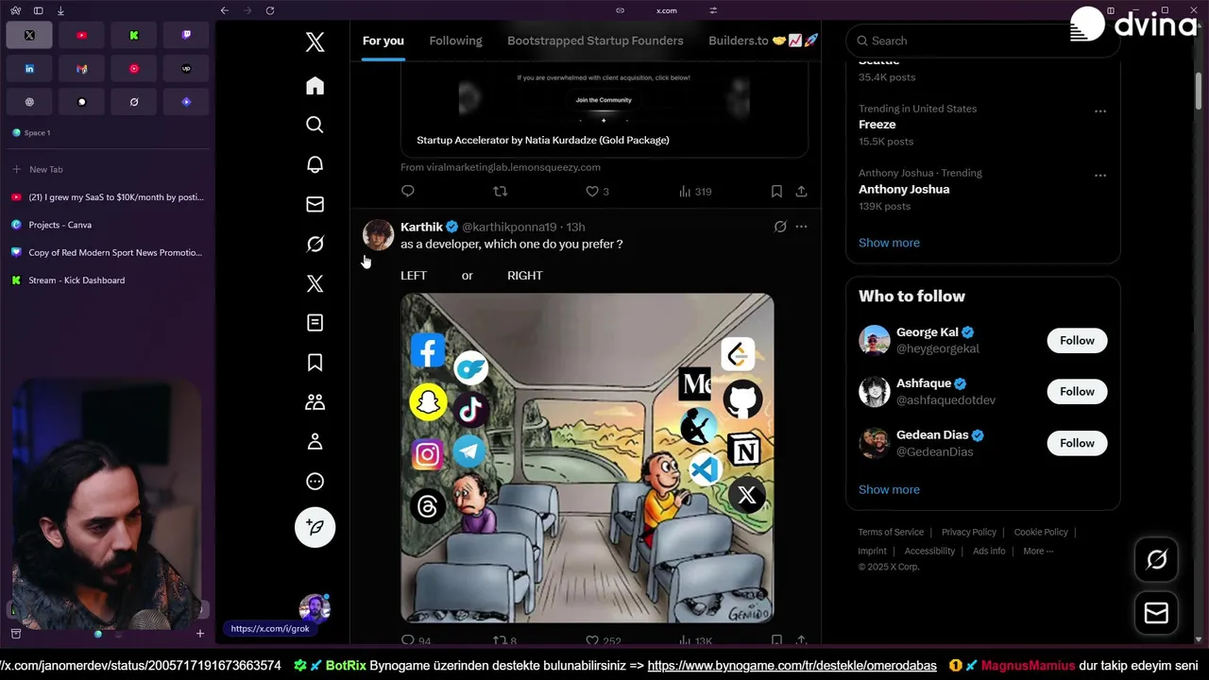
Task: Open the LinkedIn pinned tab tile
Action: 29,68
